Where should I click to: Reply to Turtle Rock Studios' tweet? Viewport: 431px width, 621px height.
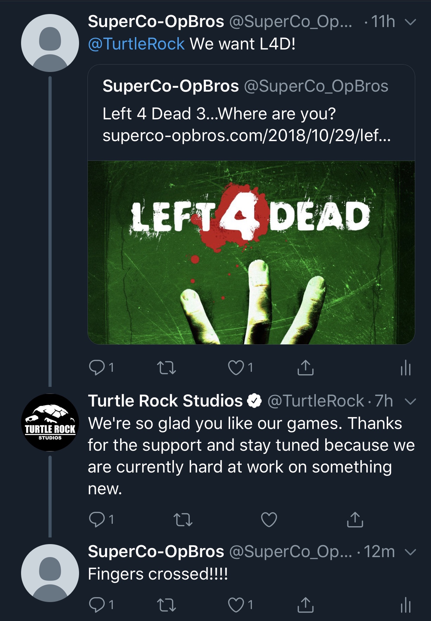click(x=97, y=519)
